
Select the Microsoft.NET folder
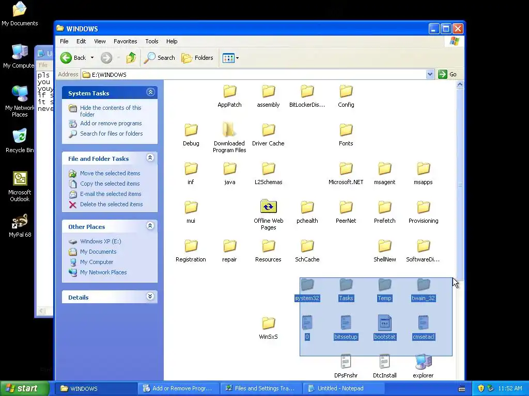click(346, 173)
